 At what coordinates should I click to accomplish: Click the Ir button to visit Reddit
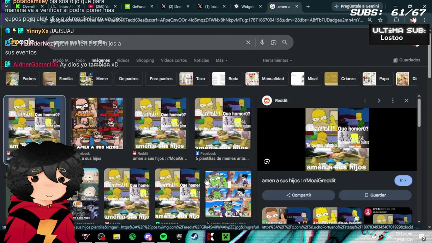pos(403,180)
